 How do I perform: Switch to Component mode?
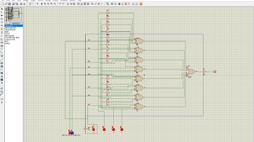(x=2, y=12)
